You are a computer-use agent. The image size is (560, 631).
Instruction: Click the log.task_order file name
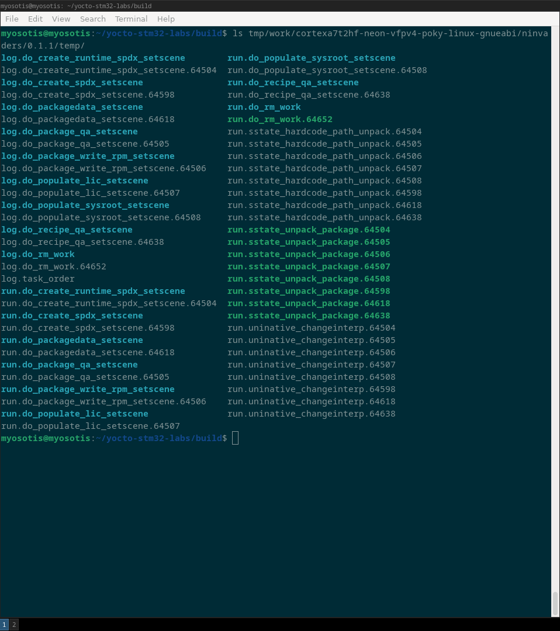pos(38,279)
